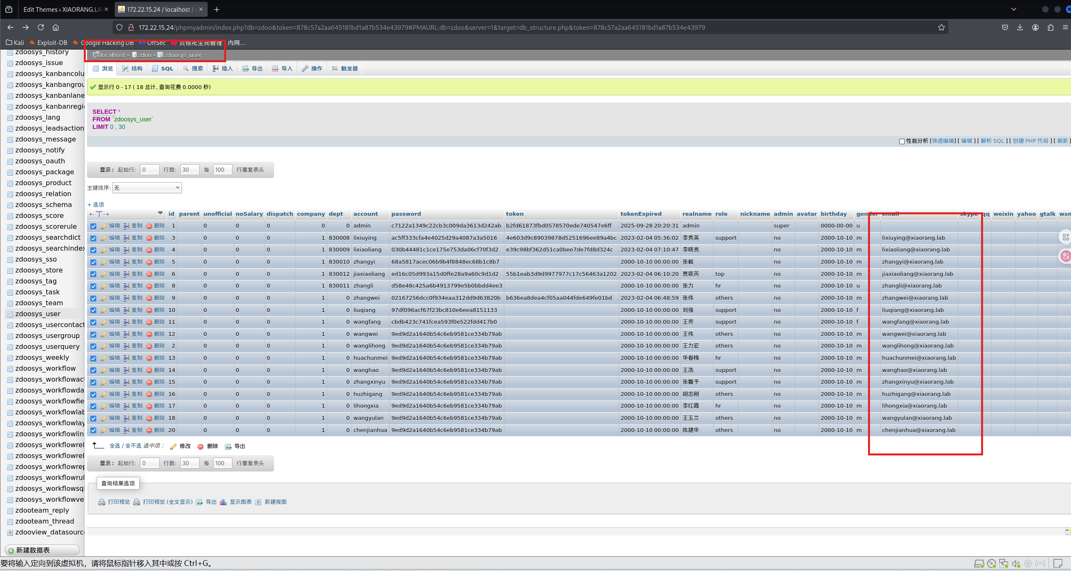Click the Firefox downloads icon
1071x571 pixels.
[x=1020, y=27]
